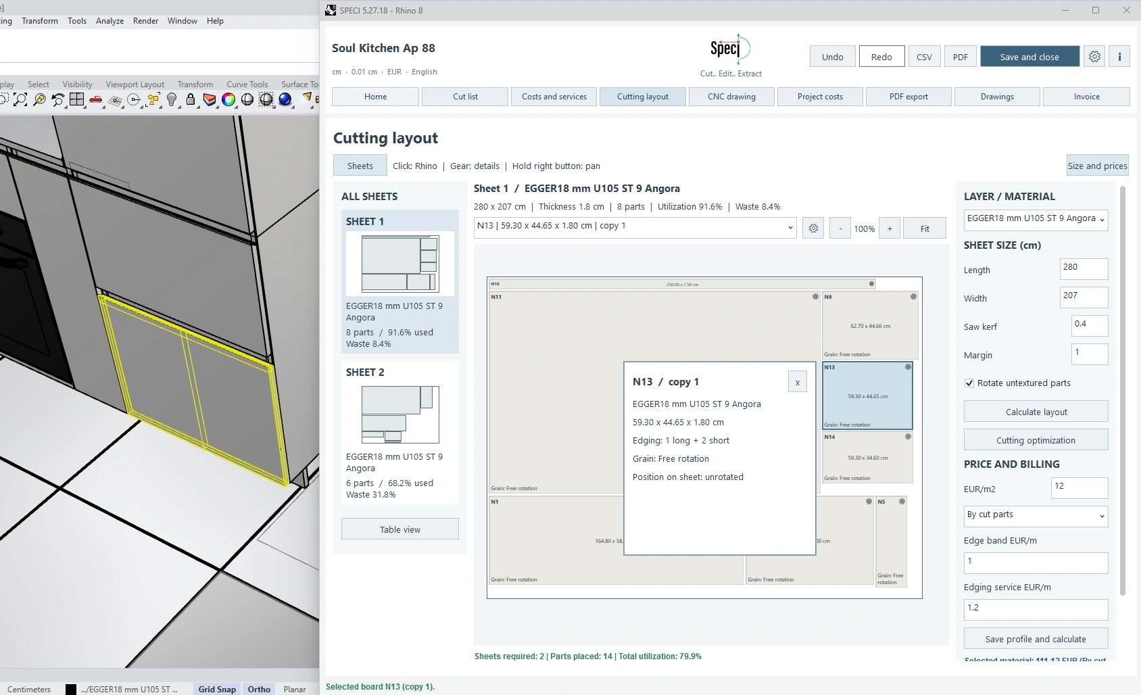Click the Saw kerf input field
1141x695 pixels.
point(1090,325)
